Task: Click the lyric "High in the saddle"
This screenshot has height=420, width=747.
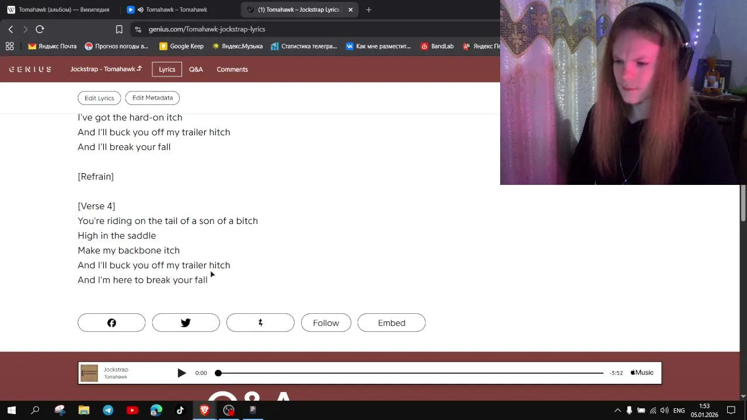Action: coord(117,236)
